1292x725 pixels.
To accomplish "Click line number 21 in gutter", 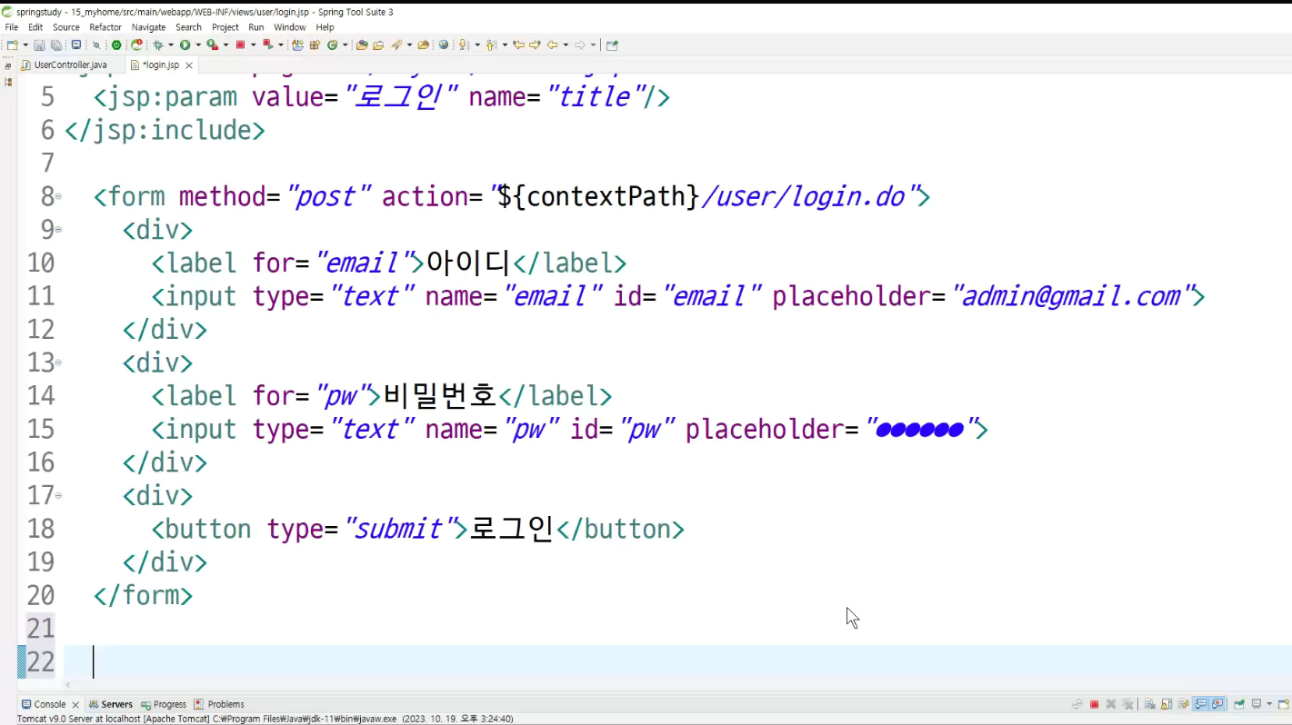I will [x=41, y=628].
